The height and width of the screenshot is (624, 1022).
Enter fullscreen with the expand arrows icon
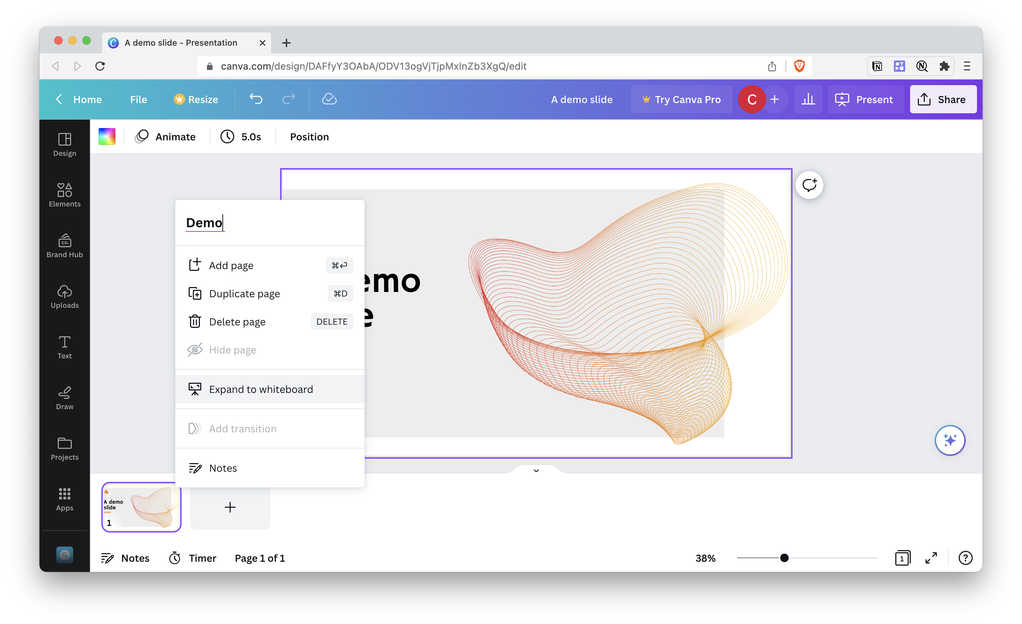[x=931, y=558]
